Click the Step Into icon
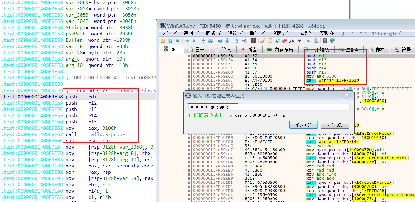The height and width of the screenshot is (202, 415). tap(203, 41)
